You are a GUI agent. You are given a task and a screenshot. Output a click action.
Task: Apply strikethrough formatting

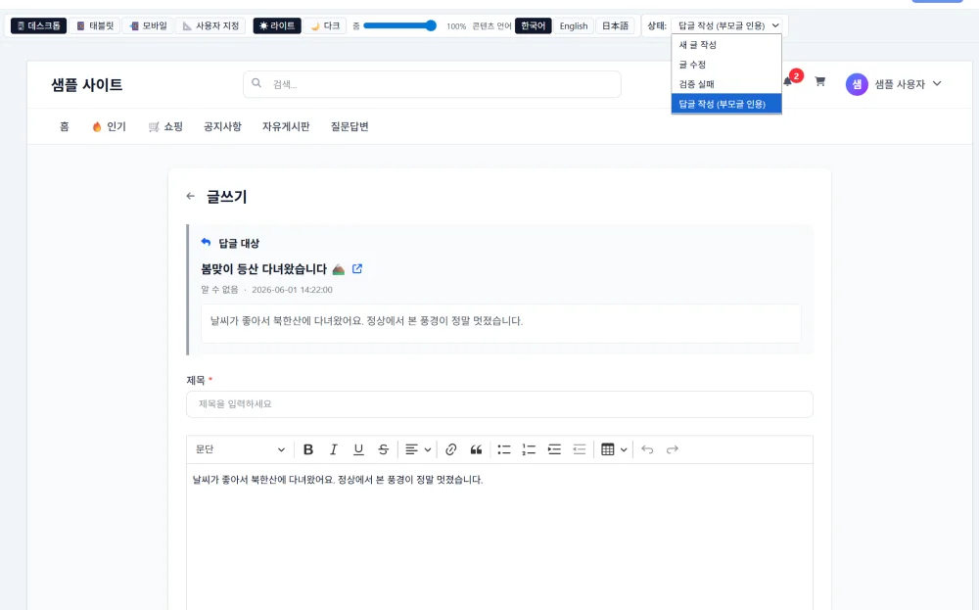384,449
